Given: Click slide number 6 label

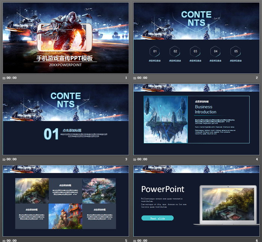Looking at the screenshot, I should click(x=257, y=241).
